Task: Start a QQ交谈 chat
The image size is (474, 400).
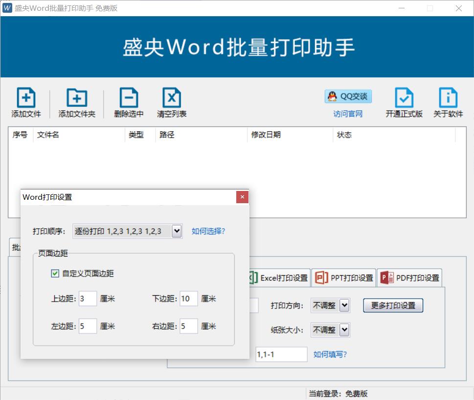Action: 348,96
